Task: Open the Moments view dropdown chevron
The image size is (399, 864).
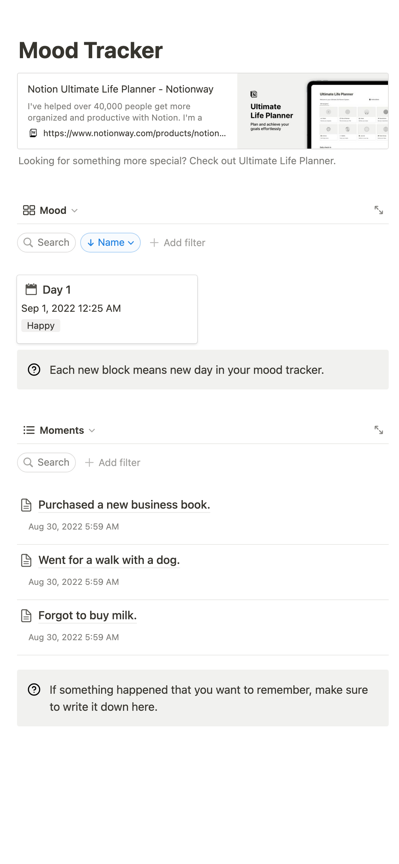Action: tap(92, 431)
